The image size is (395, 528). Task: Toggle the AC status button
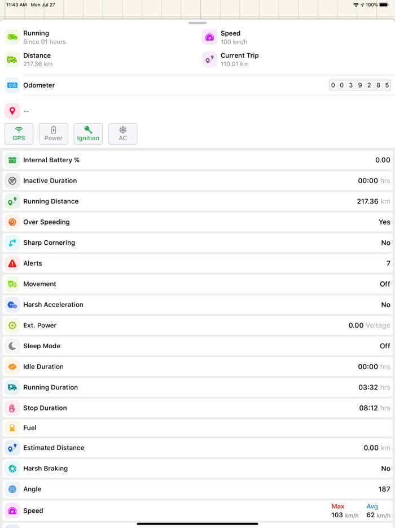pos(122,133)
